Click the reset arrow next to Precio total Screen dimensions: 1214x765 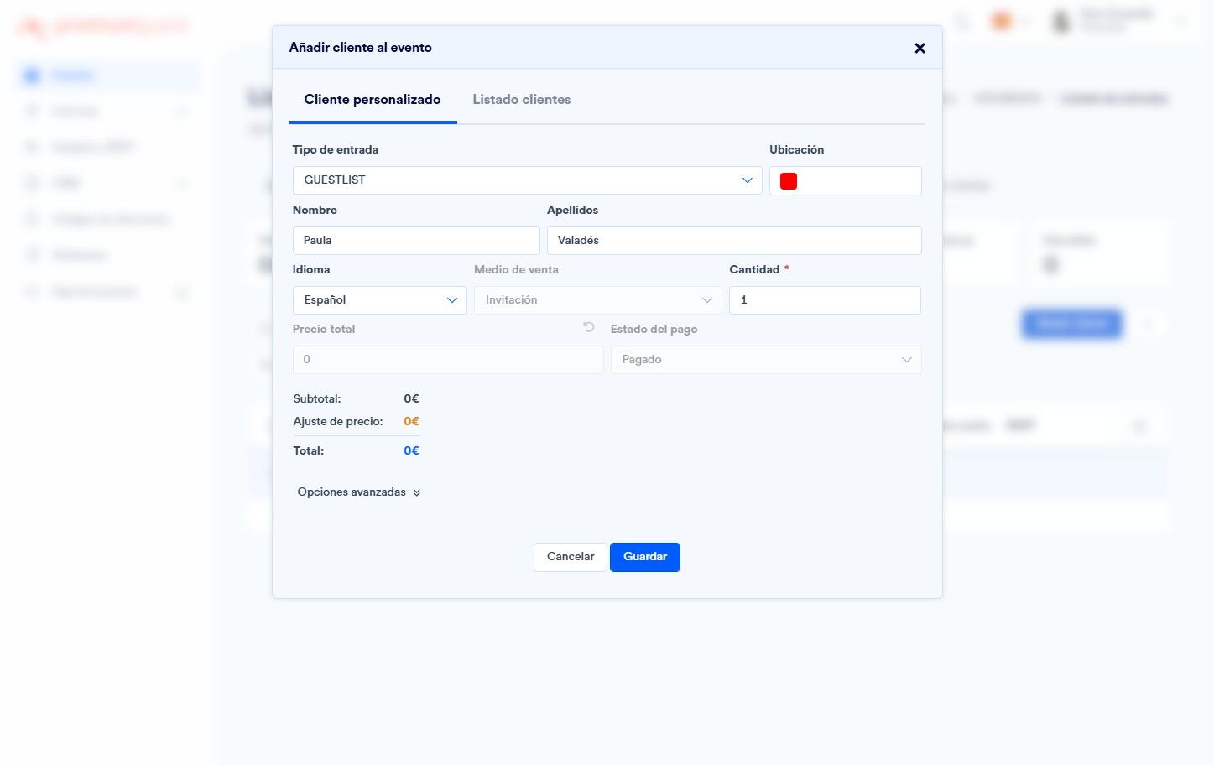tap(589, 327)
